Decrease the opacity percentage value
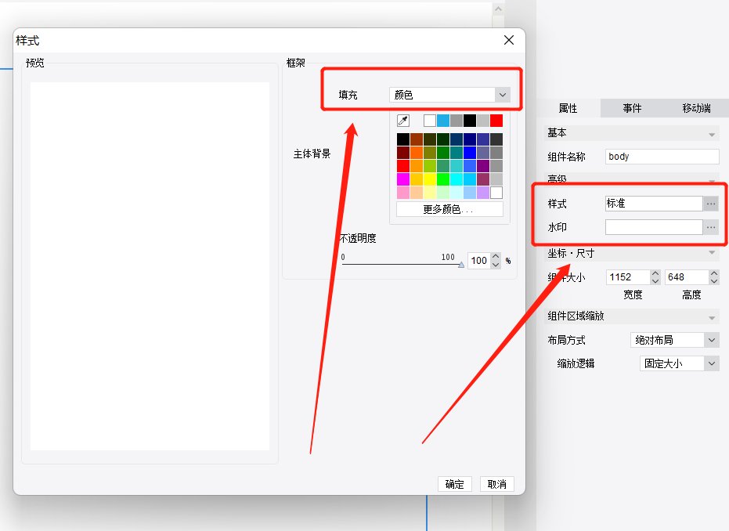The height and width of the screenshot is (531, 729). tap(496, 265)
